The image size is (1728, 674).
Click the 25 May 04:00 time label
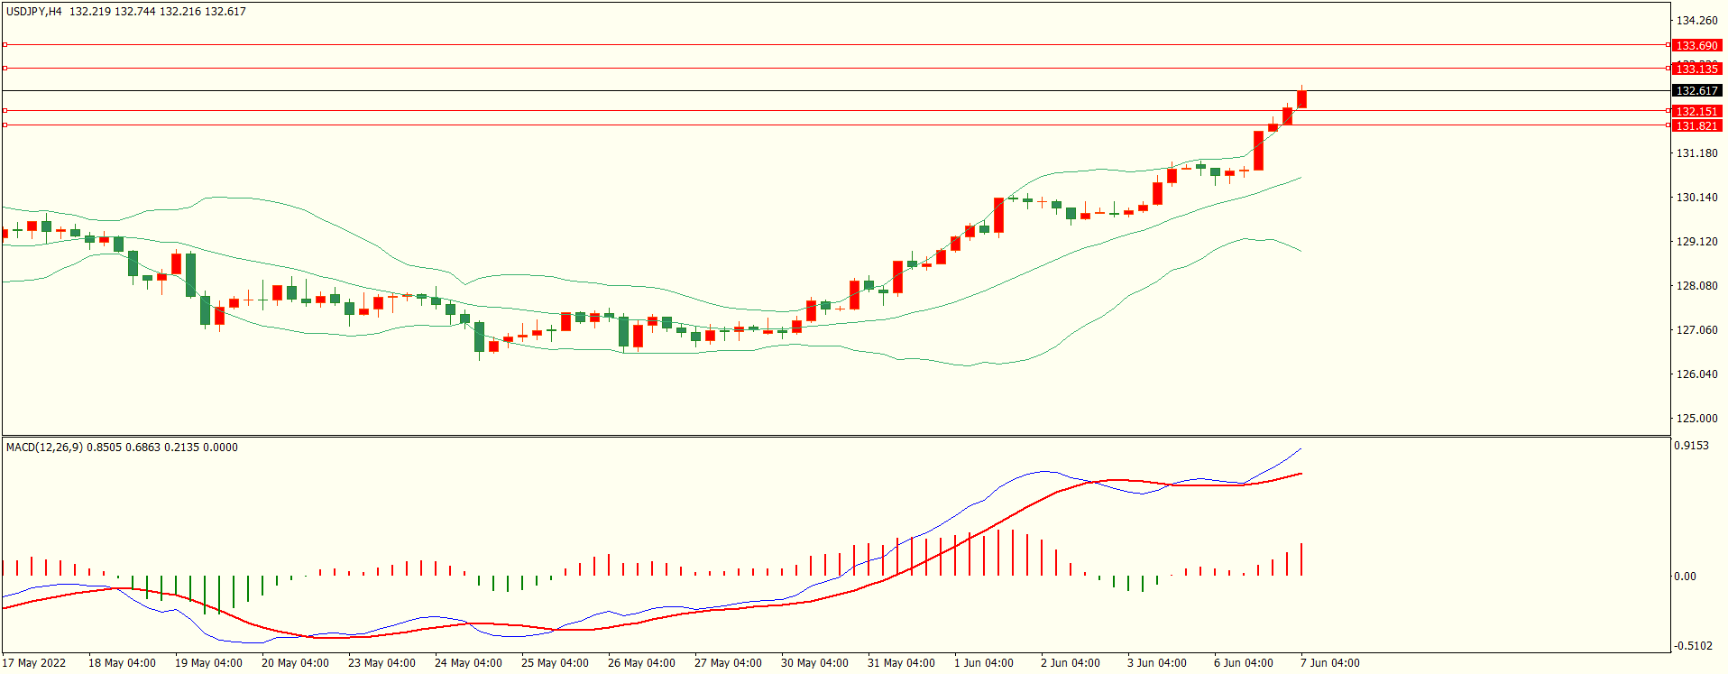coord(555,663)
